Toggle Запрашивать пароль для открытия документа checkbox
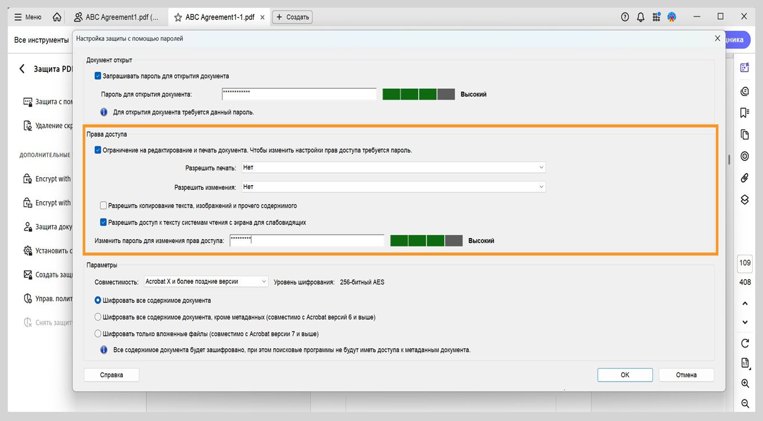 coord(98,76)
